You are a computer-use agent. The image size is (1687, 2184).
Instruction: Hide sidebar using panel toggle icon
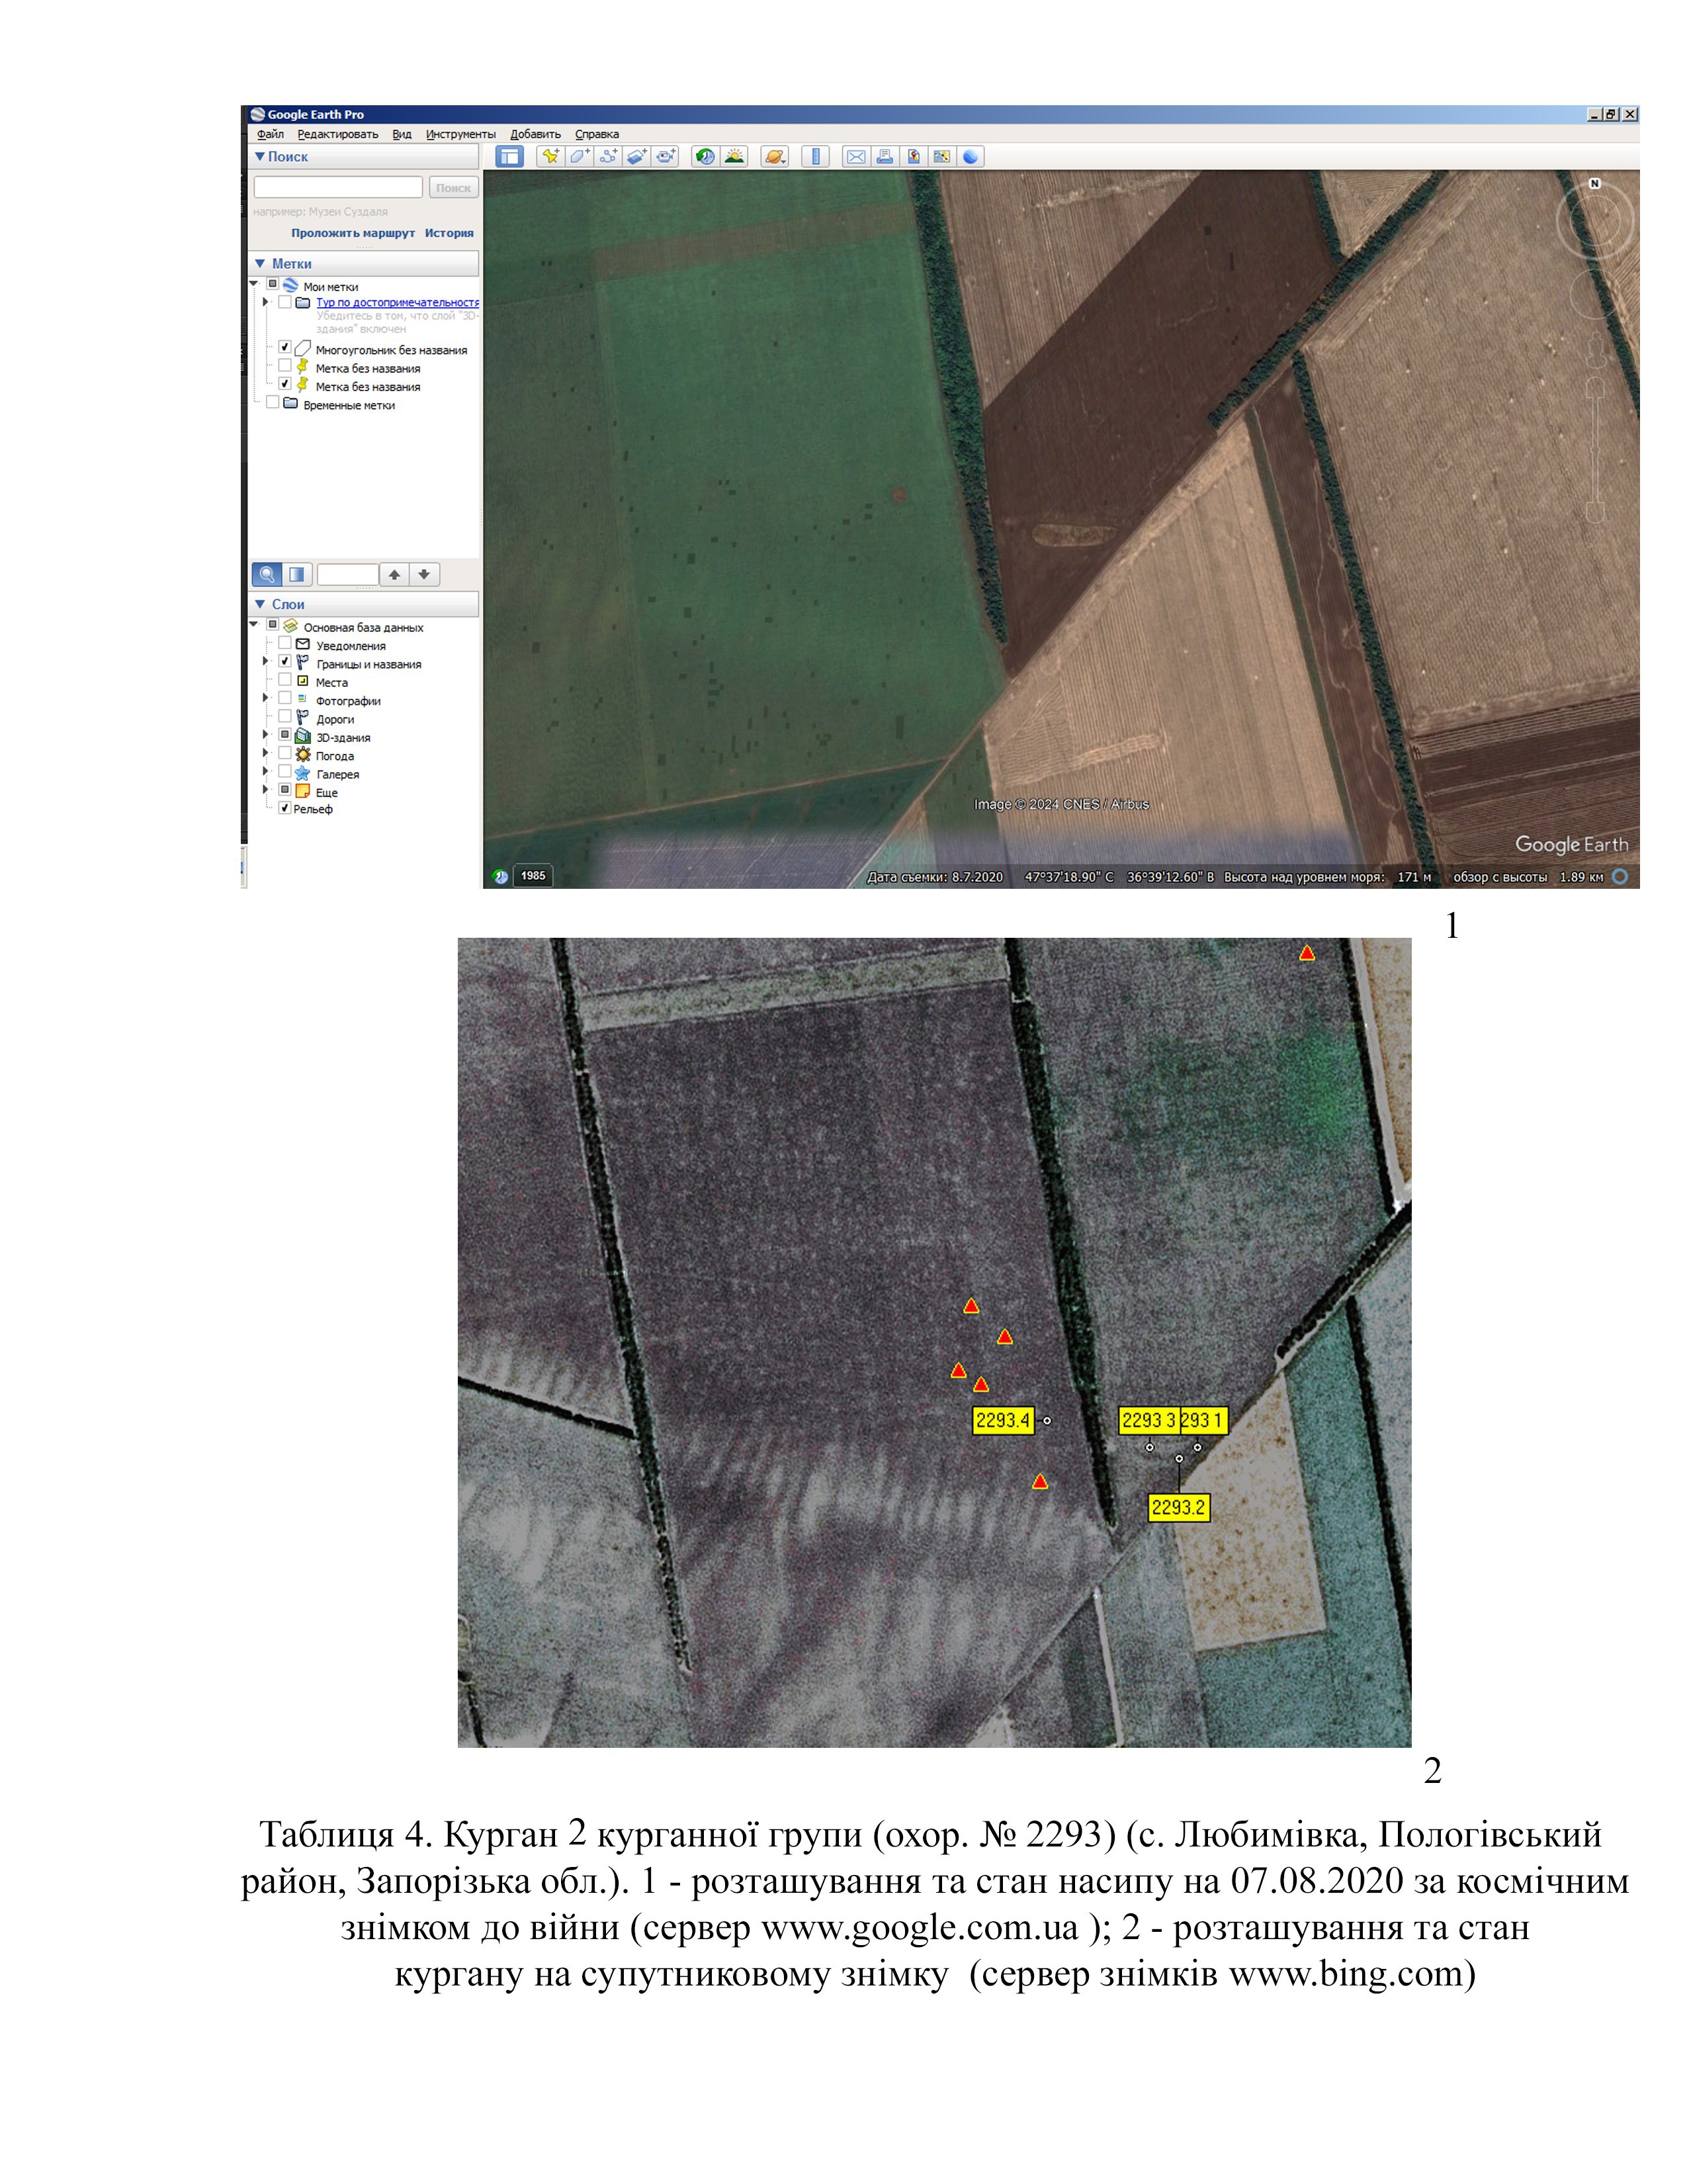point(509,156)
